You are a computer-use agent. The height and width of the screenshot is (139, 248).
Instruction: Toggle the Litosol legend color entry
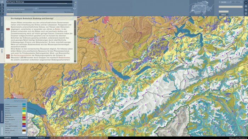point(24,104)
